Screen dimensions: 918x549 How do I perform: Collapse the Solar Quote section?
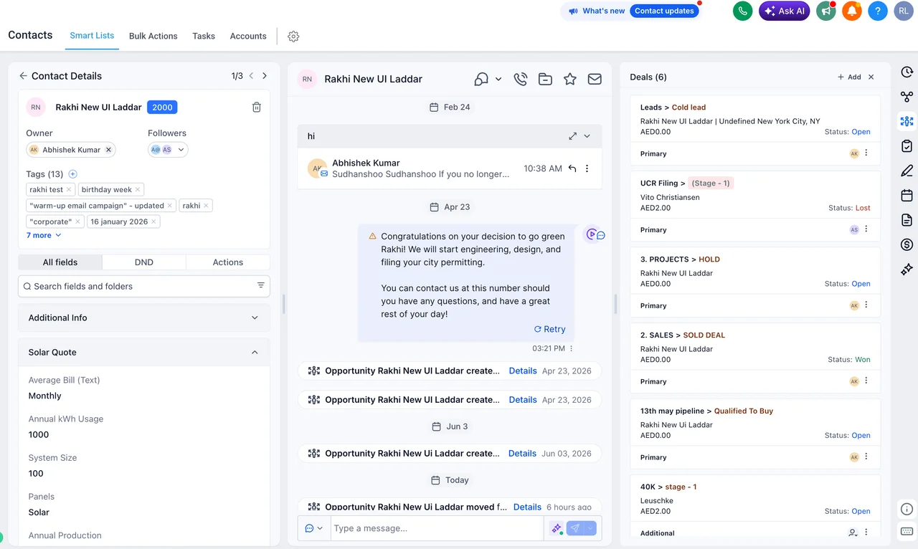(x=143, y=352)
